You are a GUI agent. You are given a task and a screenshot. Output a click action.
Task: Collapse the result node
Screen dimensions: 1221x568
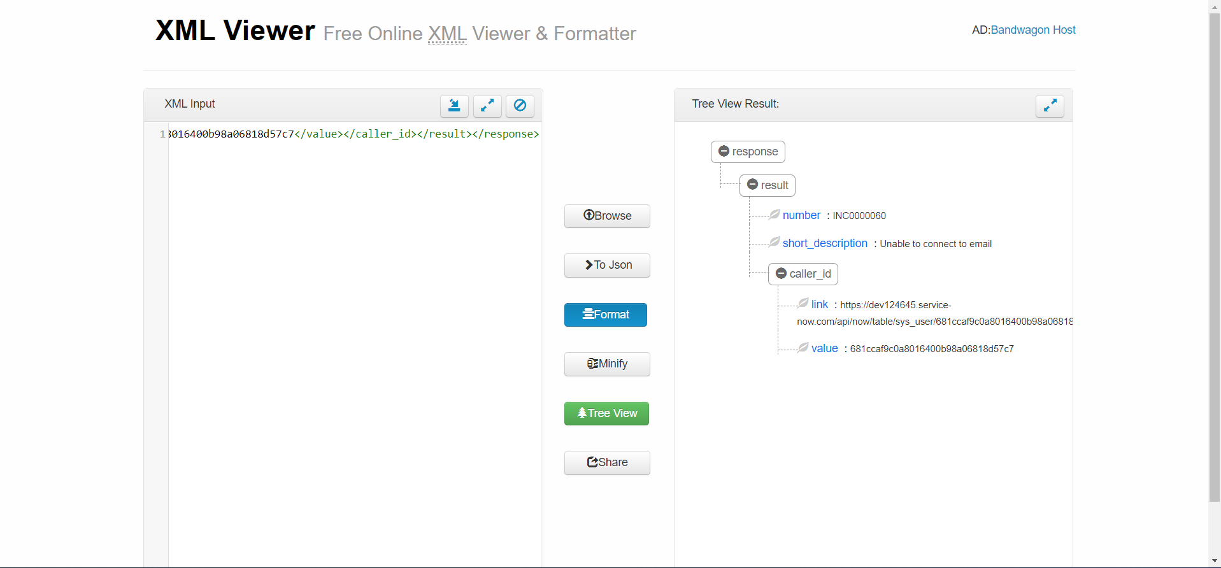(752, 185)
